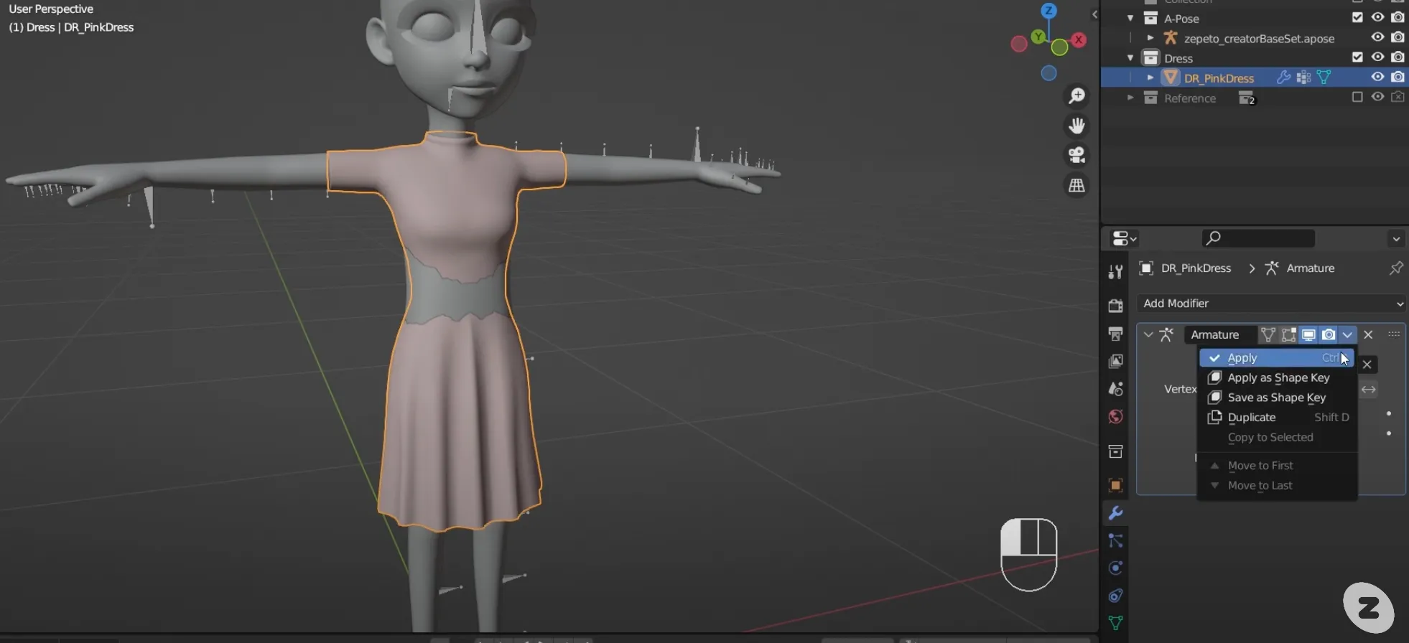This screenshot has width=1409, height=643.
Task: Disable A-Pose render camera icon
Action: [x=1398, y=17]
